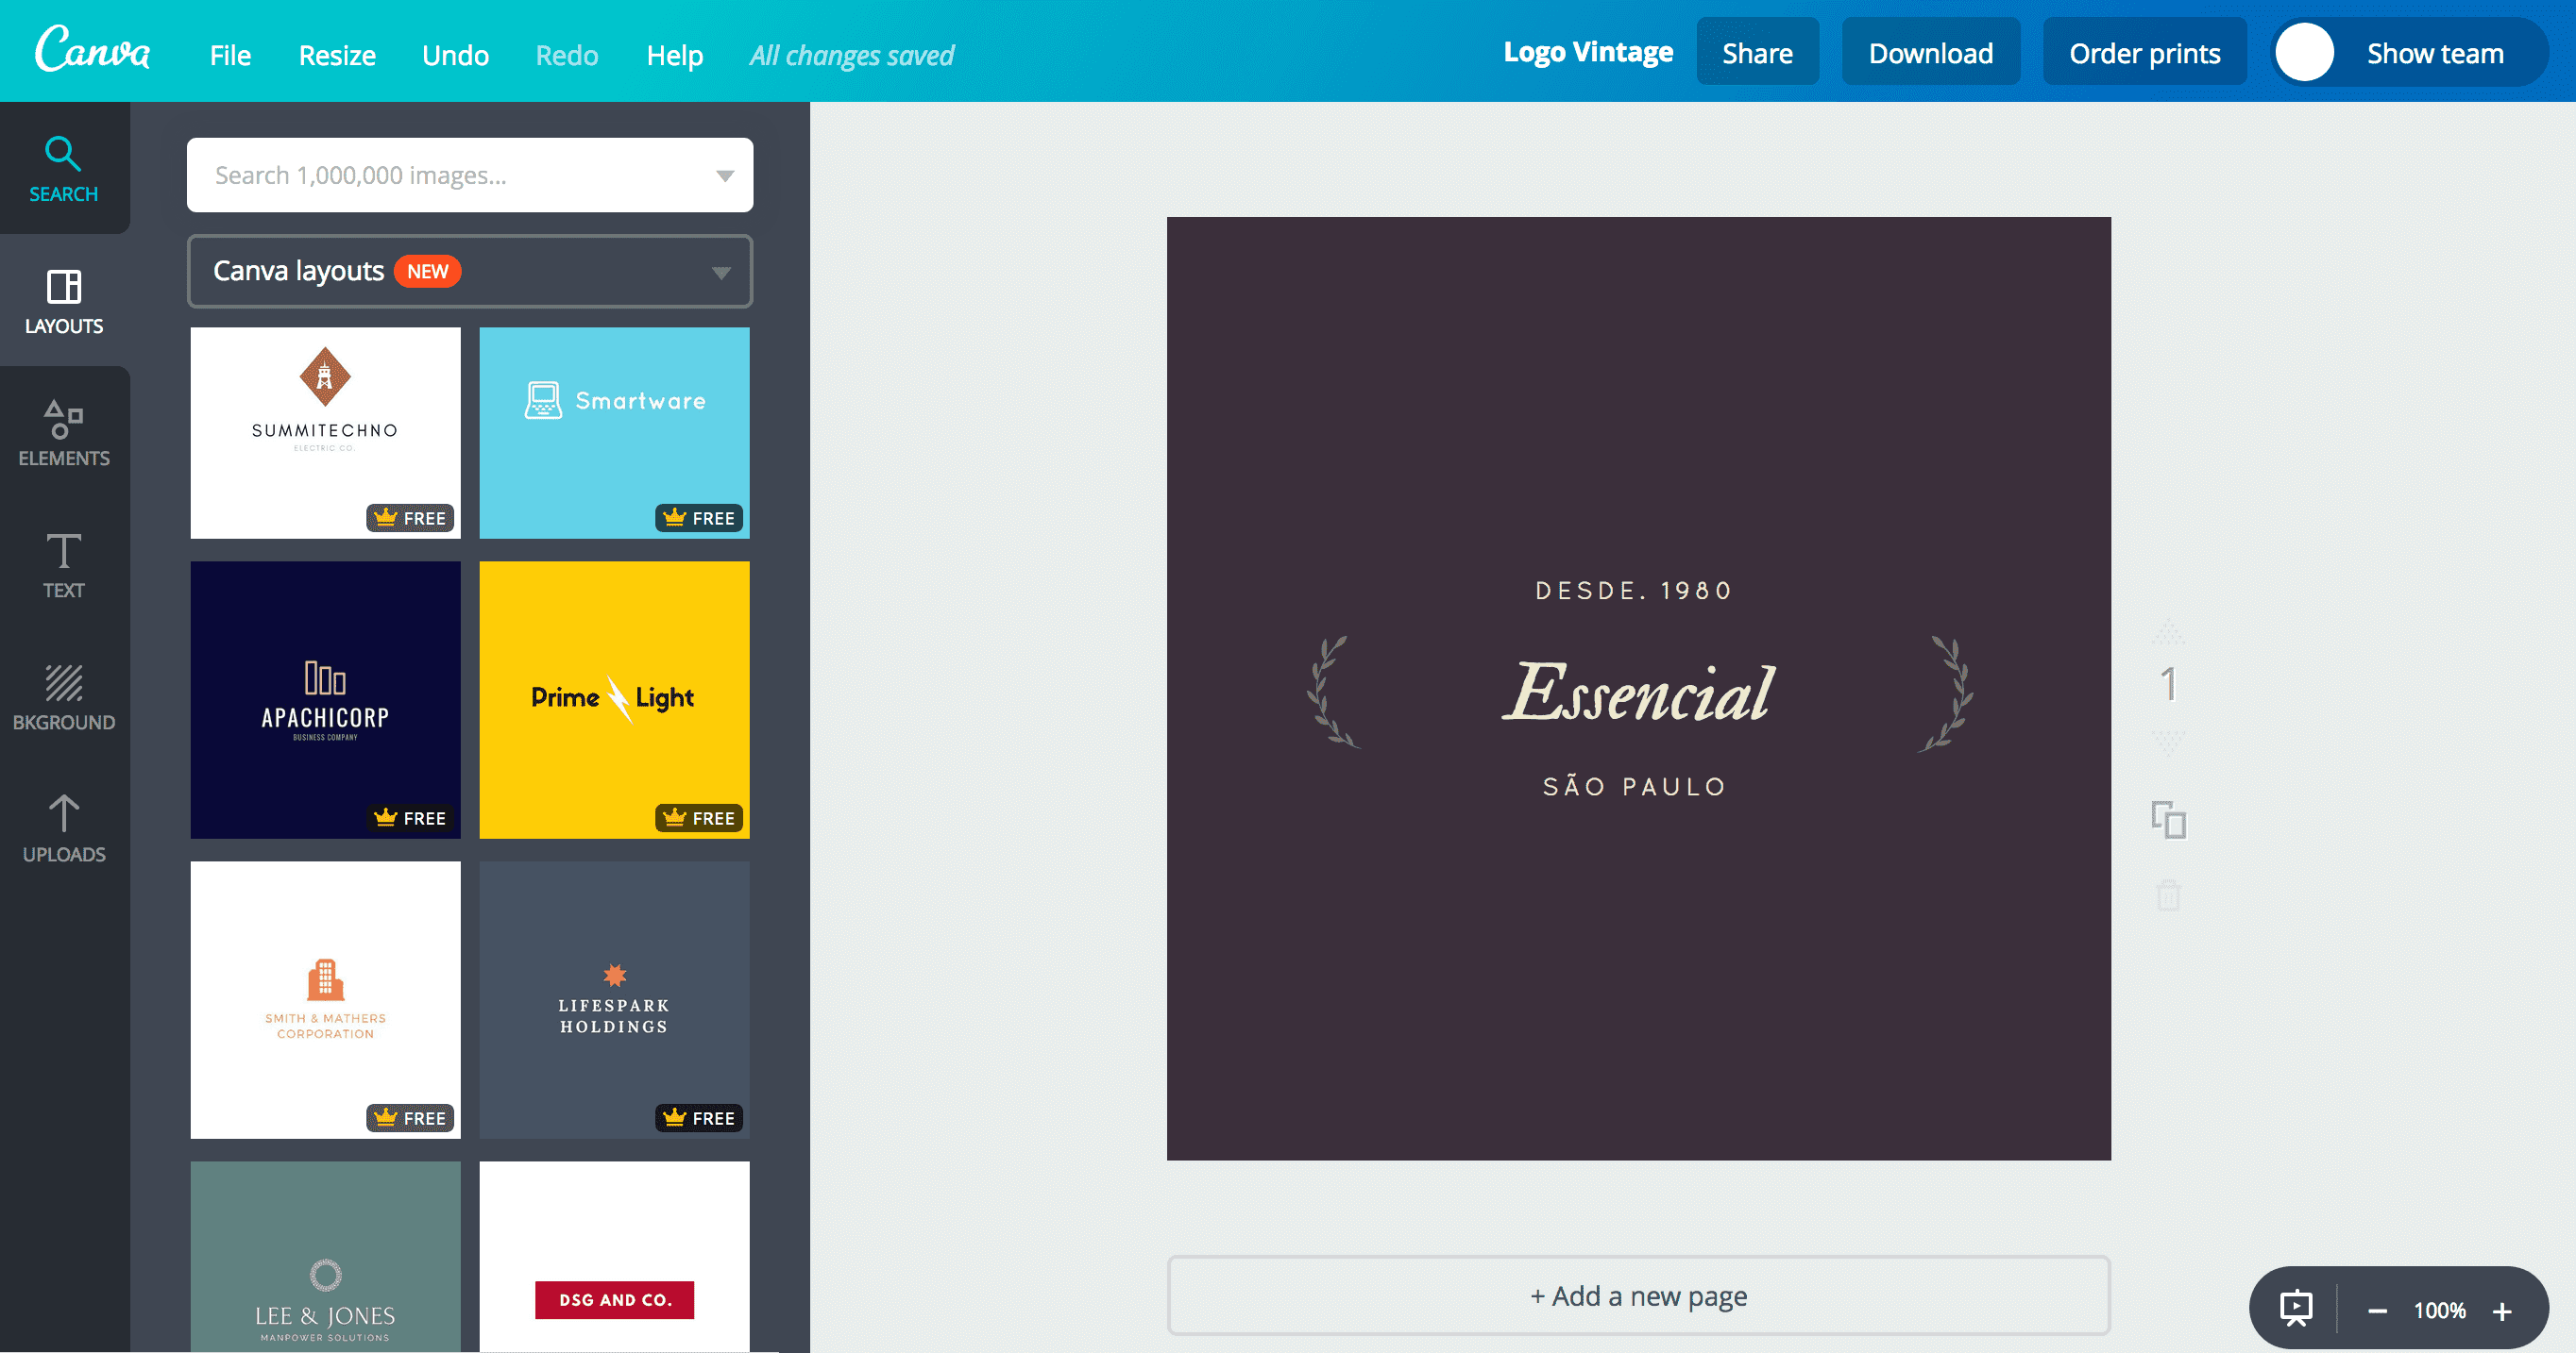The height and width of the screenshot is (1353, 2576).
Task: Click the Order prints button
Action: 2144,53
